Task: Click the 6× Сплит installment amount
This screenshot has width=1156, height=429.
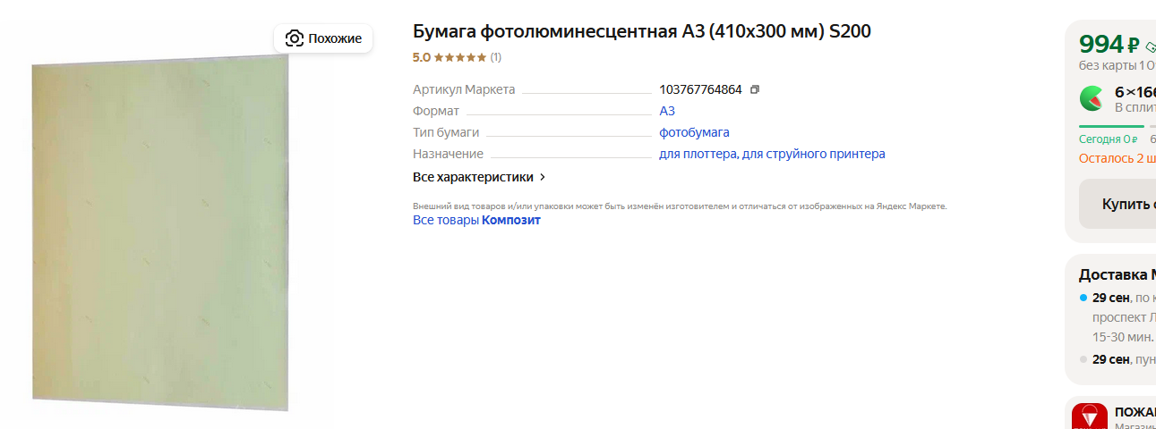Action: click(1135, 91)
